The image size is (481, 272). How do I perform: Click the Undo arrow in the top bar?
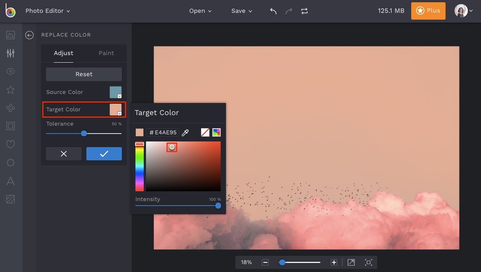[x=273, y=11]
